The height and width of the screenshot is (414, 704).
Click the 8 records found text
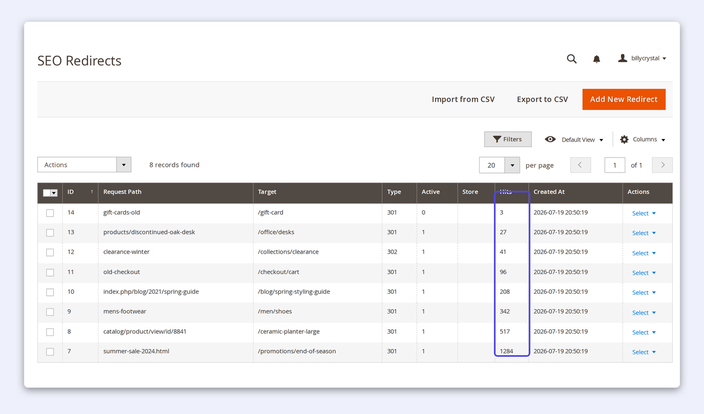174,165
